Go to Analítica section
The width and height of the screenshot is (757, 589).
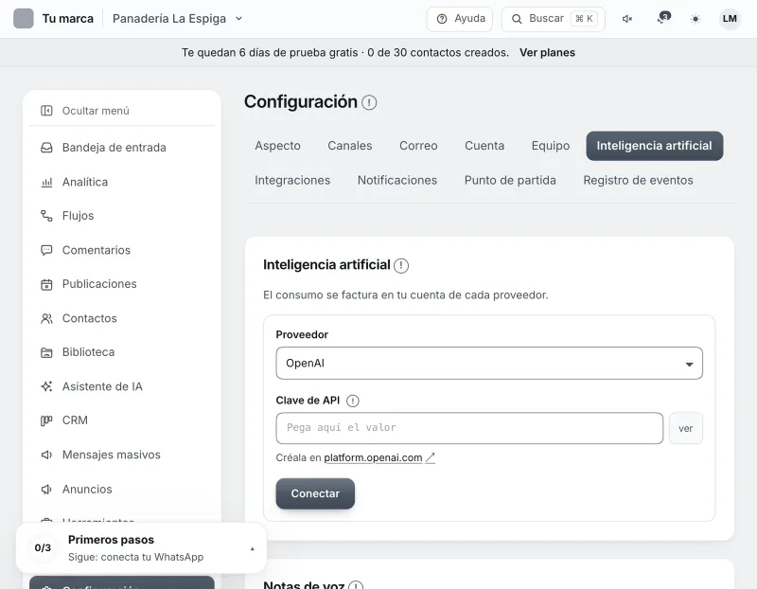tap(122, 182)
